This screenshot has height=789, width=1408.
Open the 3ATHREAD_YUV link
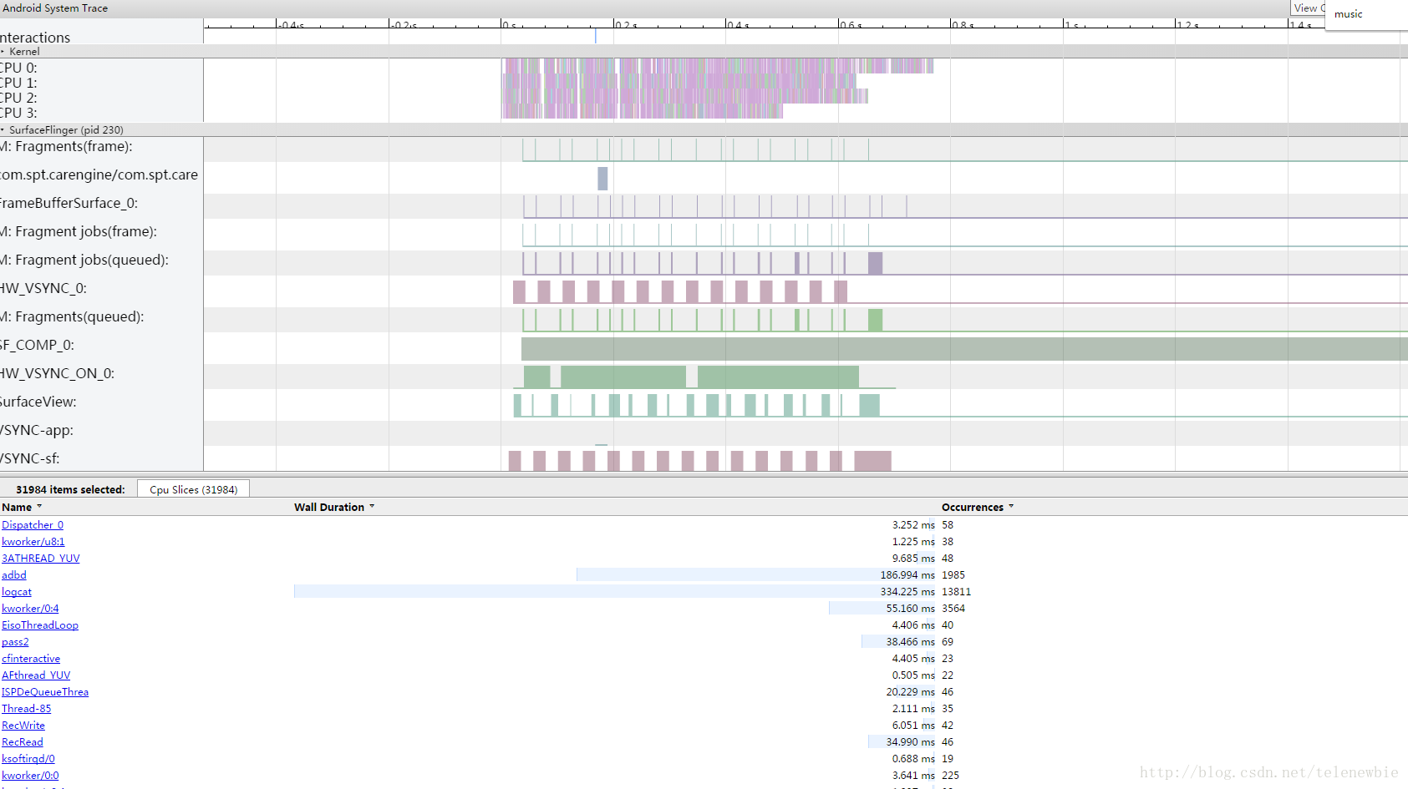pos(41,559)
